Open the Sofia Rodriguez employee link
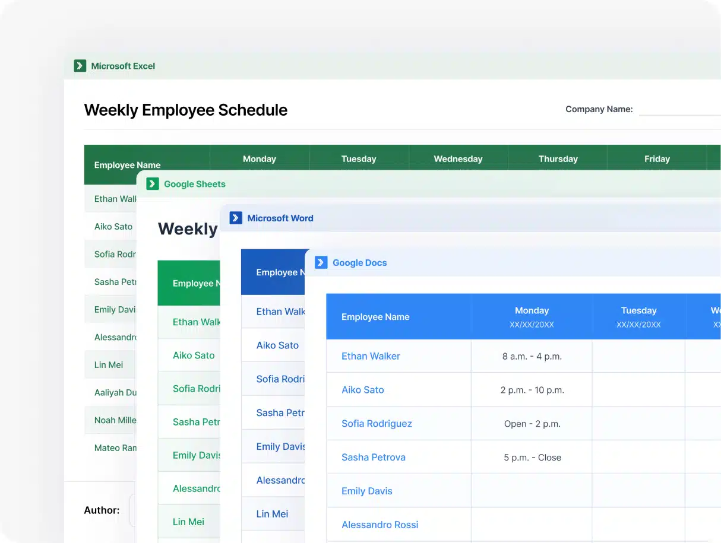The height and width of the screenshot is (543, 721). (377, 423)
